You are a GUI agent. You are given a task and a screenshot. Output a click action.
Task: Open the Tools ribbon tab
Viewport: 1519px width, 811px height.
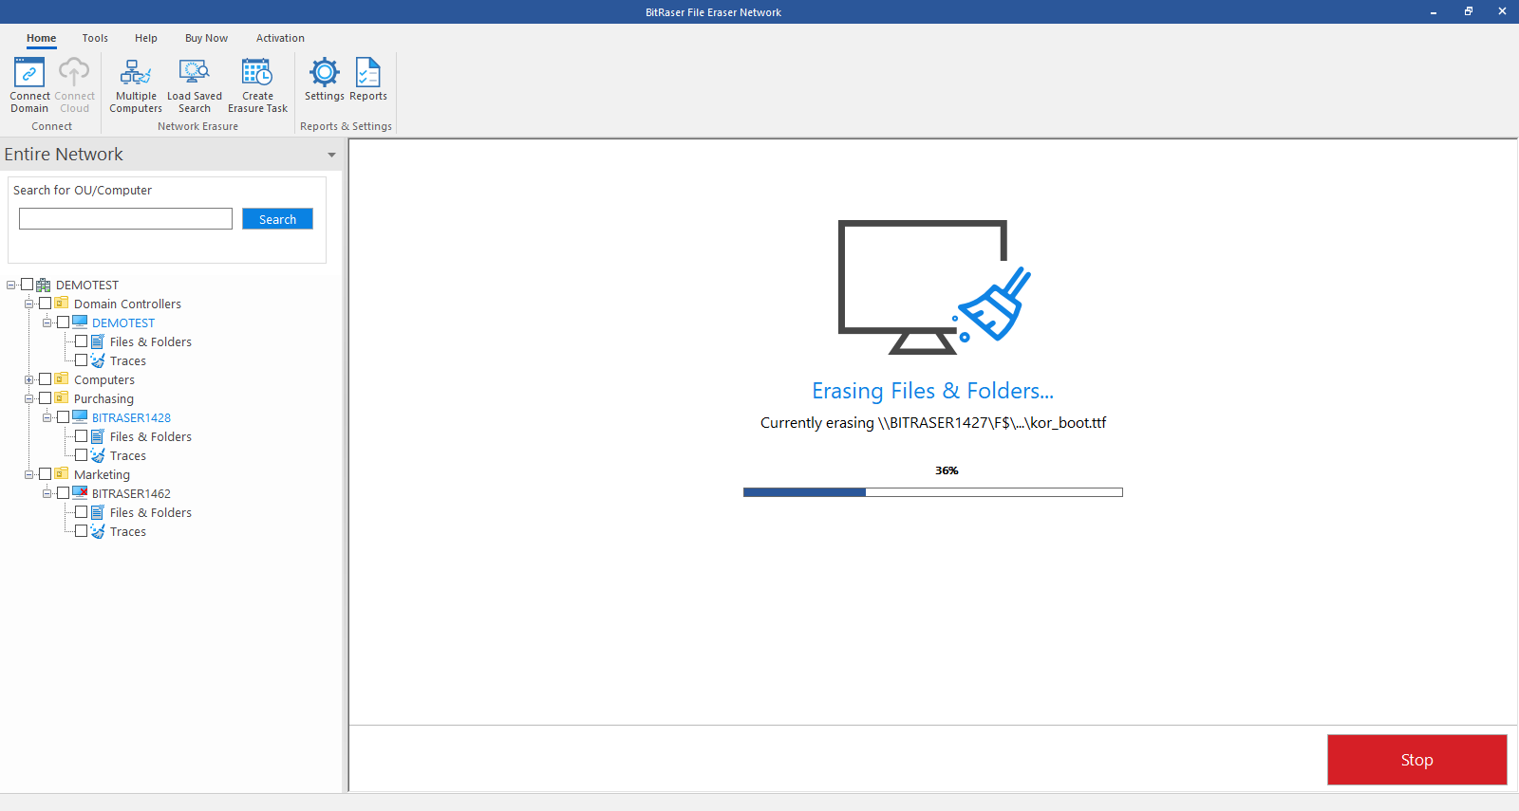pyautogui.click(x=95, y=38)
